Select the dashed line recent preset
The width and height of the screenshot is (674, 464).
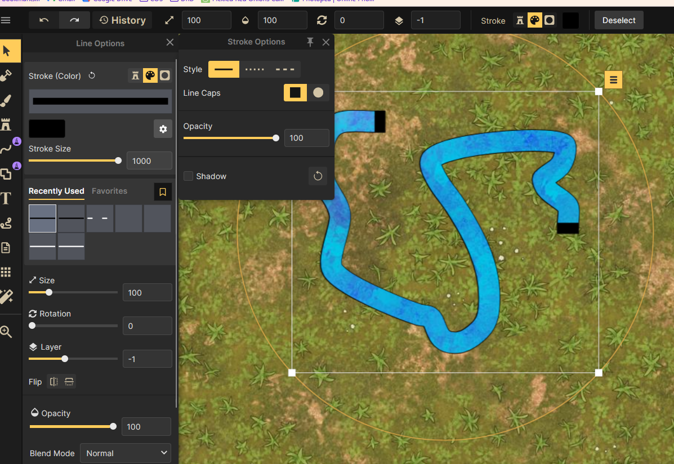pyautogui.click(x=100, y=218)
